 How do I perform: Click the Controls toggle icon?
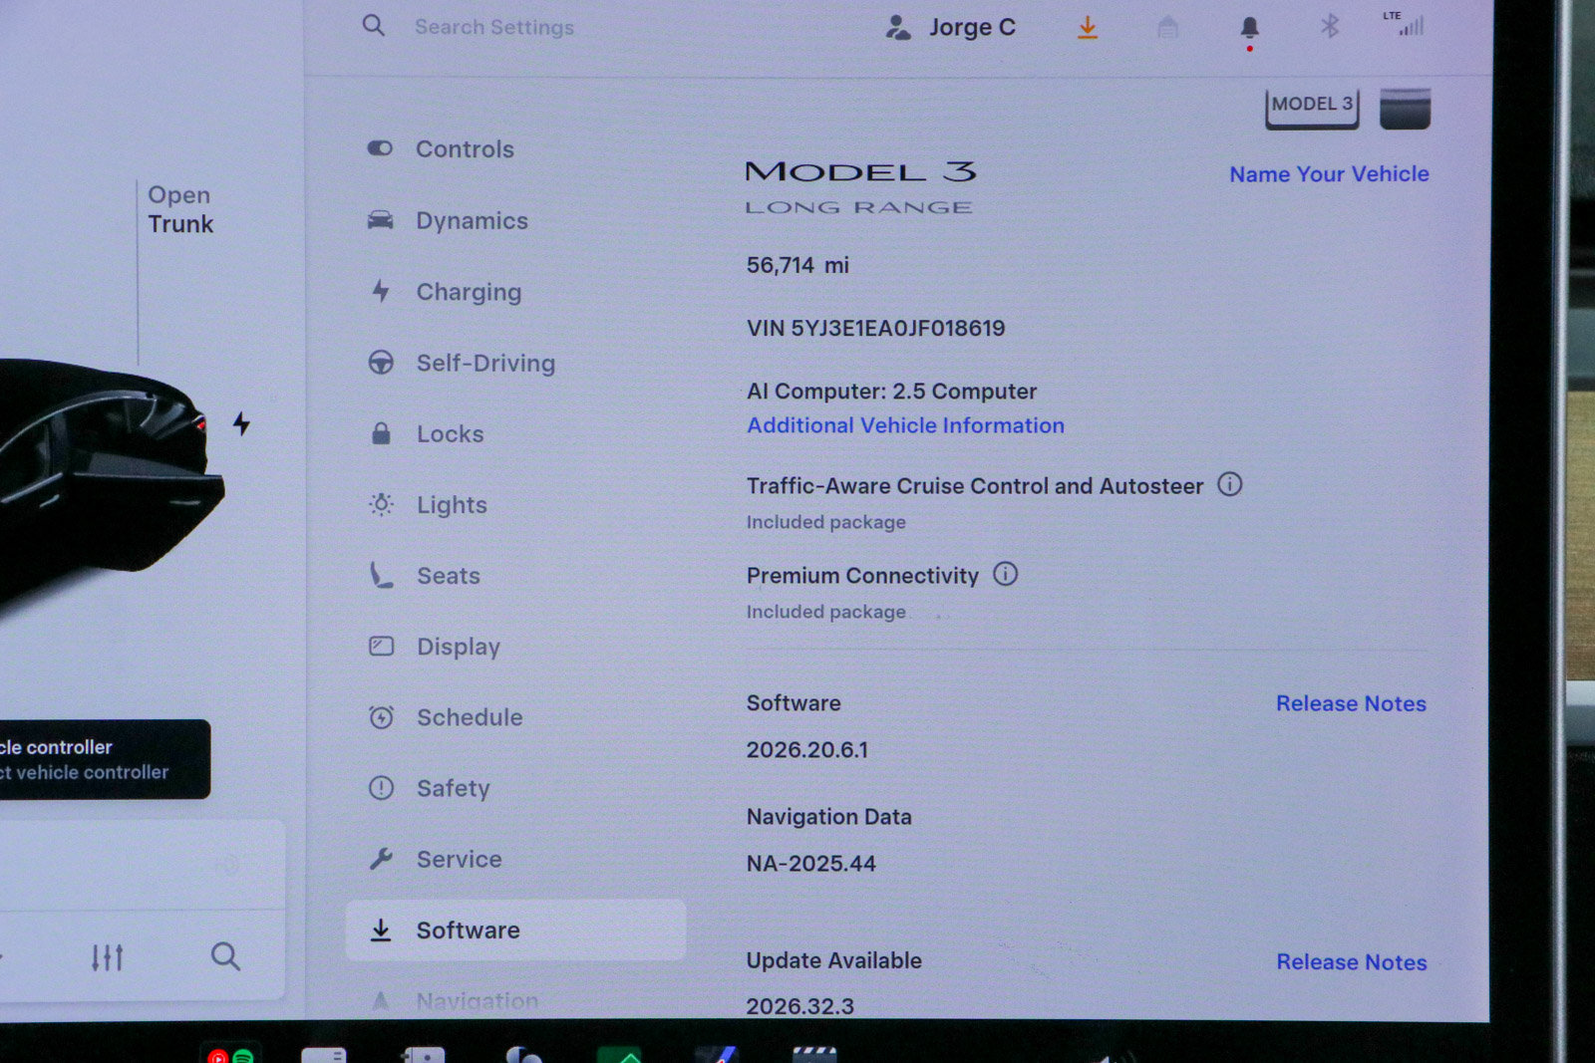click(380, 148)
